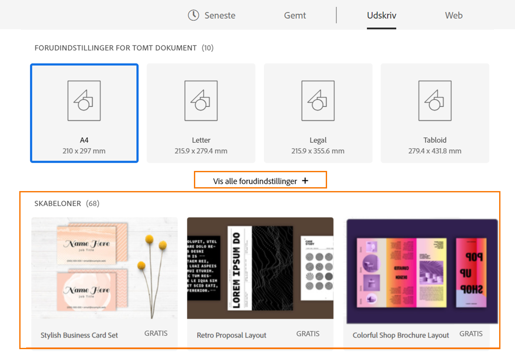Click the Colorful Shop Brochure Layout title
515x353 pixels.
(x=401, y=335)
